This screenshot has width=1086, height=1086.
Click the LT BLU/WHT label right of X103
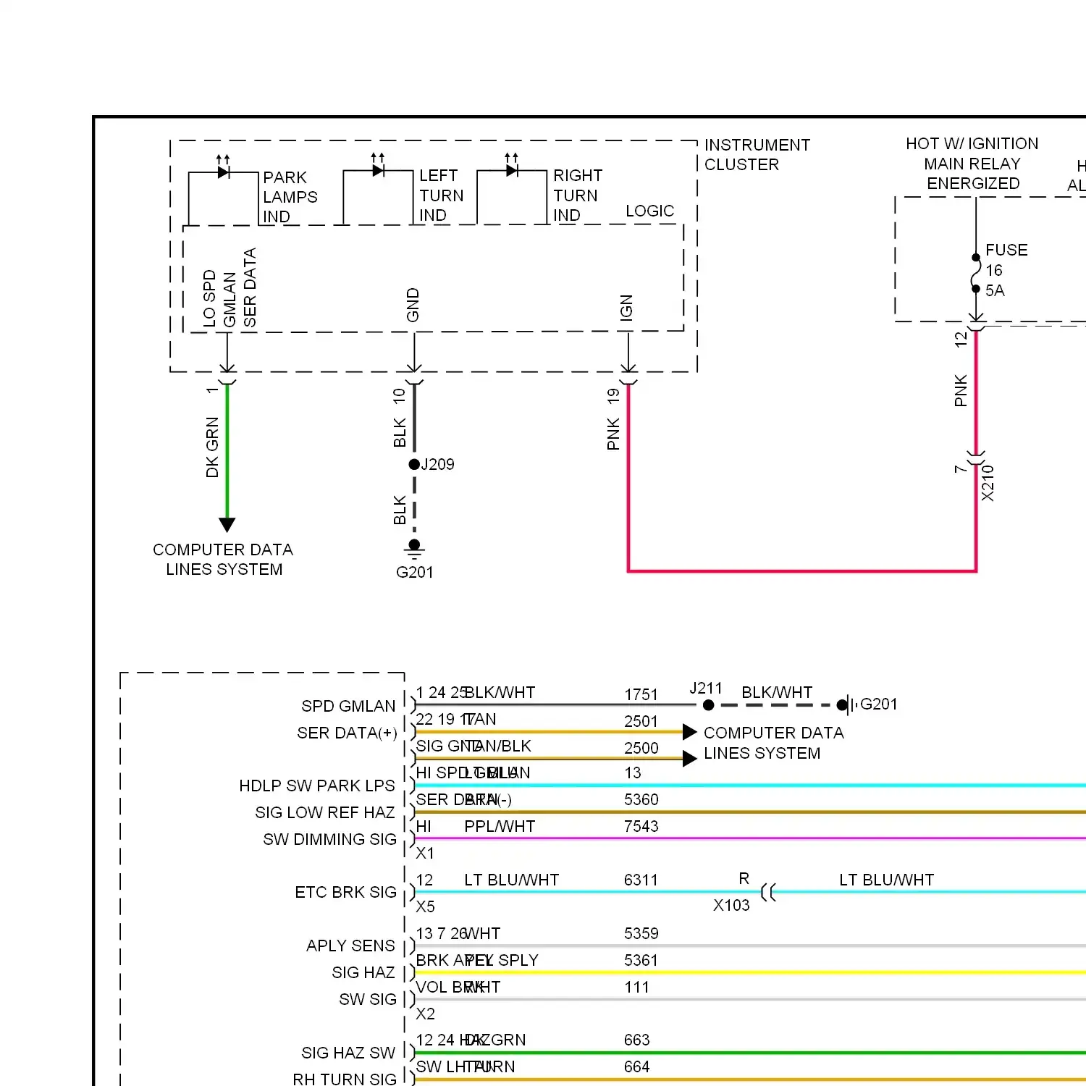(x=887, y=880)
